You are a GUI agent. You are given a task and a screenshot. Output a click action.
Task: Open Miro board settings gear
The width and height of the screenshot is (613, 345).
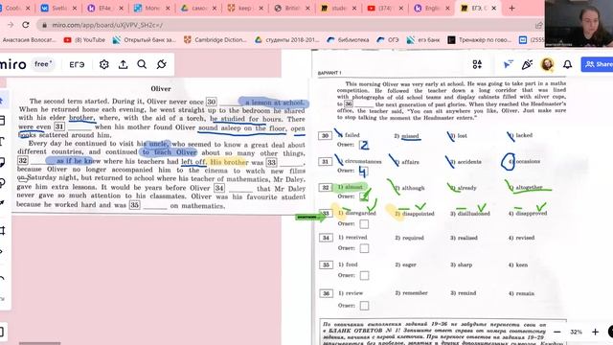coord(104,64)
